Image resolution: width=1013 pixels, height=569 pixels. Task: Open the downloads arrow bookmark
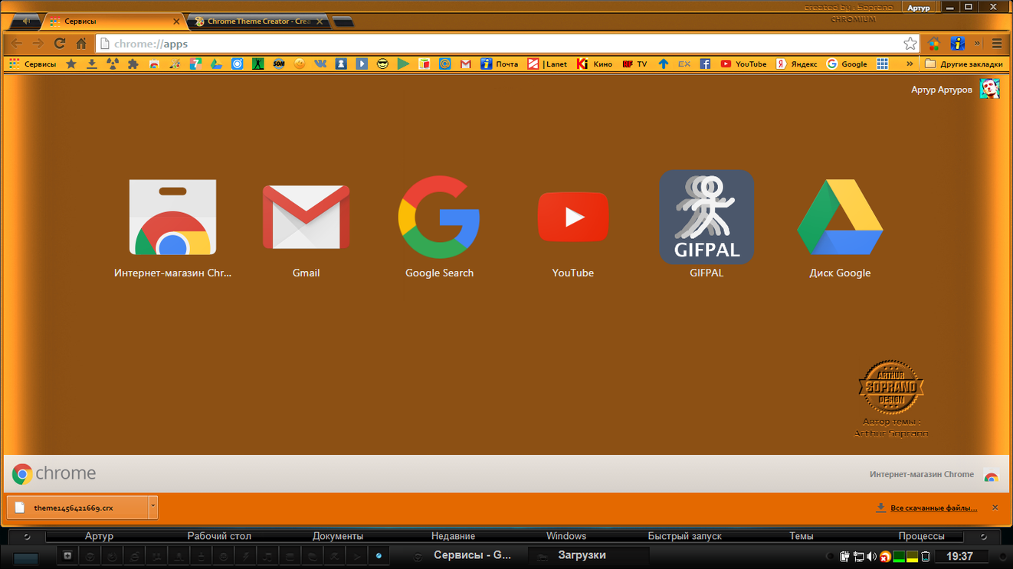[92, 64]
